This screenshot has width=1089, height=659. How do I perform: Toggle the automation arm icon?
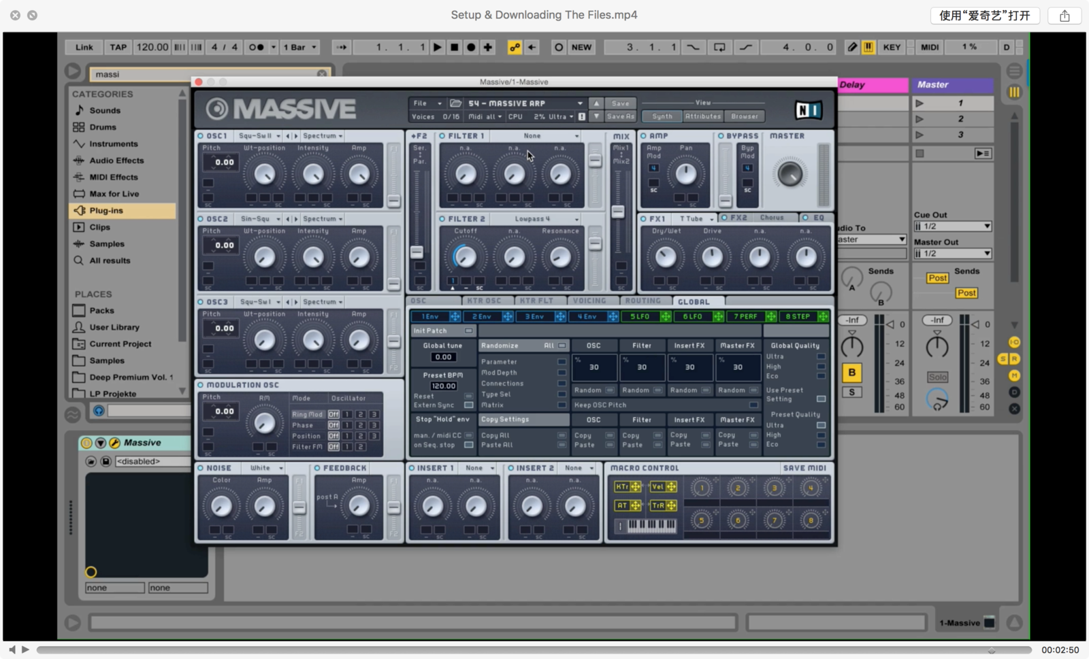pos(515,47)
